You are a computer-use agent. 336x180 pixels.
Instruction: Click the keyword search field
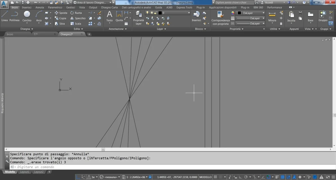[234, 3]
